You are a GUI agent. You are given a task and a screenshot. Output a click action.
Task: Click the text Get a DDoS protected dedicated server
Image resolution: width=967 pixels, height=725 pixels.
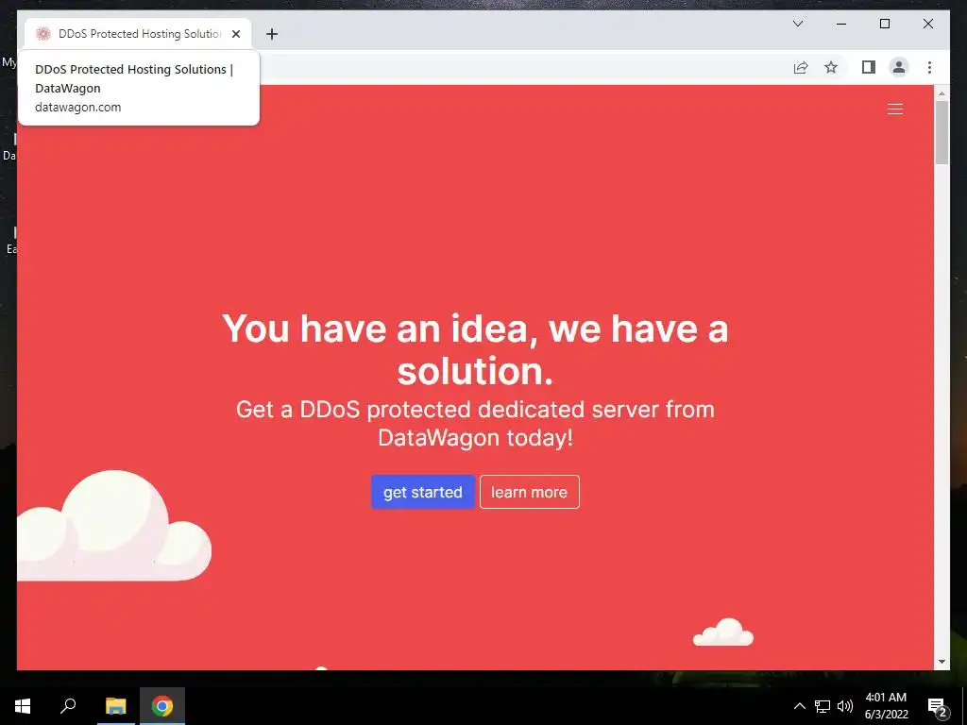(x=475, y=424)
